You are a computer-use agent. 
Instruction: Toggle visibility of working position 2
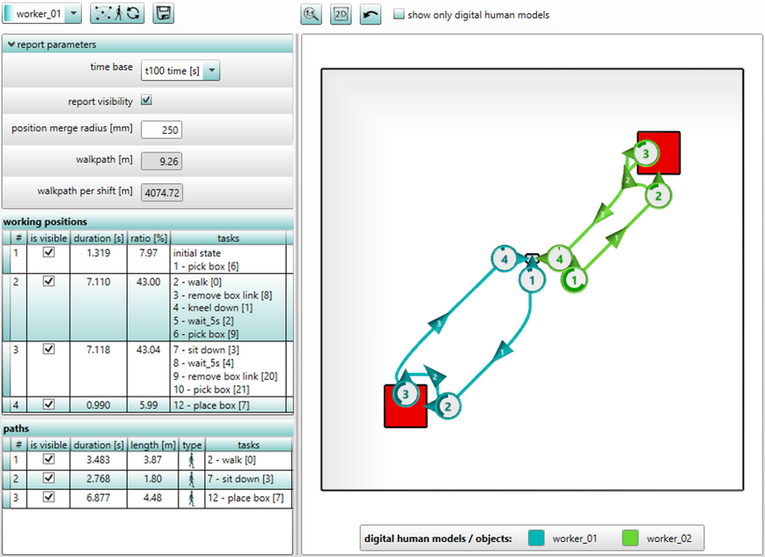[48, 281]
